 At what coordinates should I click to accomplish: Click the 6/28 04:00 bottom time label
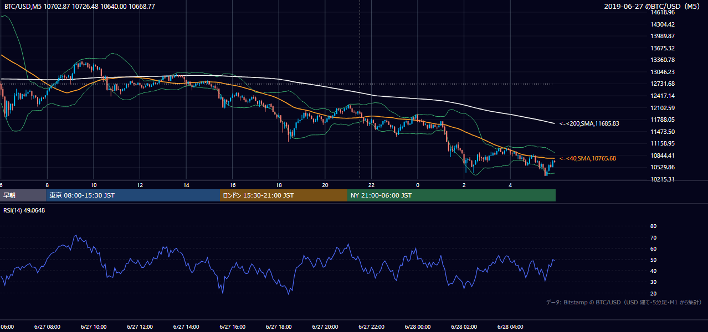510,326
